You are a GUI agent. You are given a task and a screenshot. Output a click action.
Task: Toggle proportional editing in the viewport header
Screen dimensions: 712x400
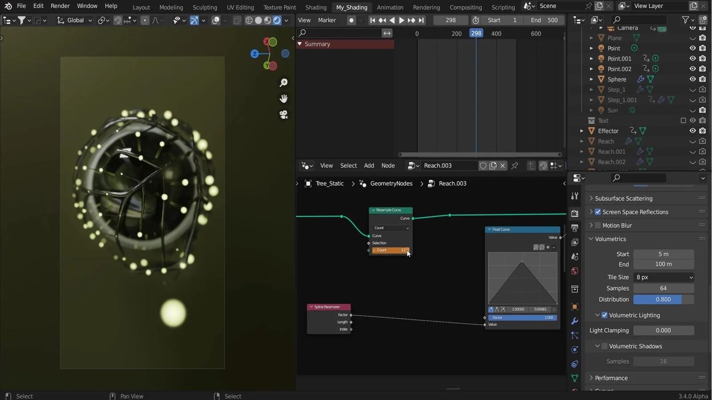click(145, 20)
